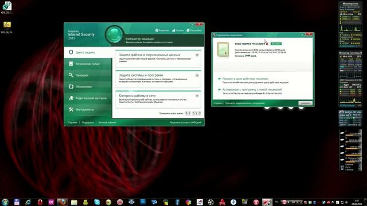Open the file folder icon on taskbar
The image size is (367, 206).
(x=74, y=202)
